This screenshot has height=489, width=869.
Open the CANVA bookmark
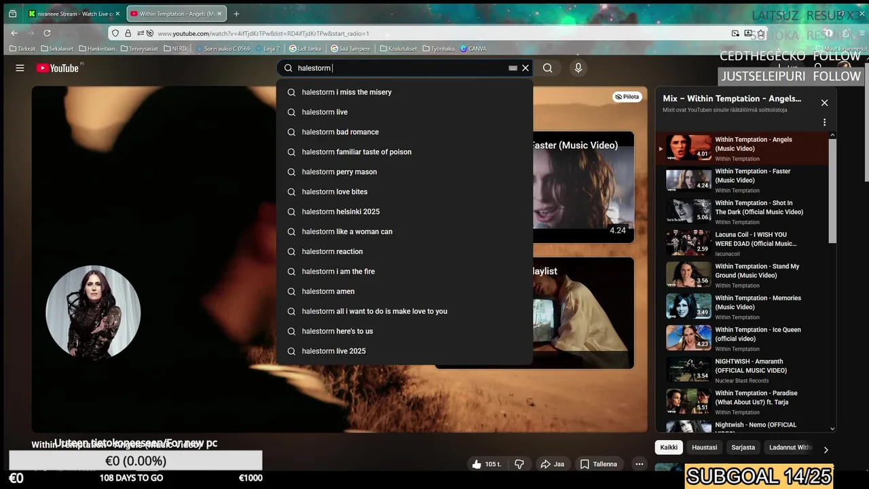coord(473,49)
